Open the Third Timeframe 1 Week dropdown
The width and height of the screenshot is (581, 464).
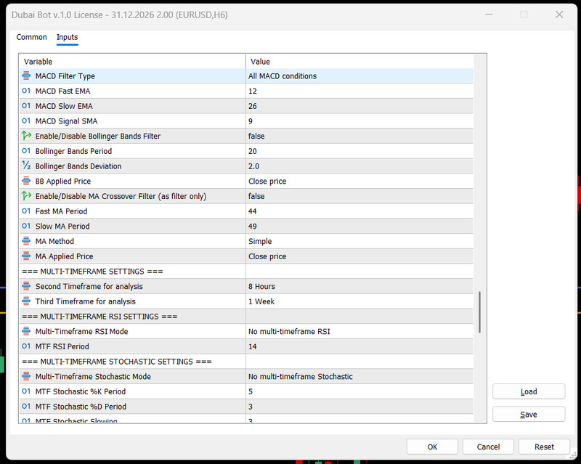pyautogui.click(x=359, y=301)
